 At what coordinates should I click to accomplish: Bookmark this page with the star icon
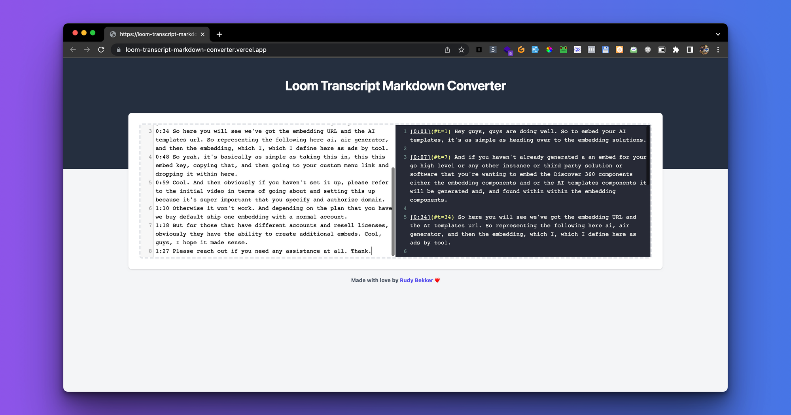tap(461, 50)
